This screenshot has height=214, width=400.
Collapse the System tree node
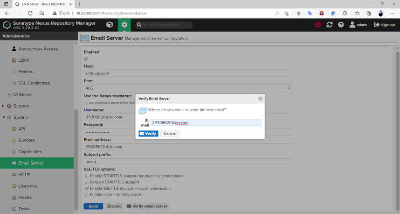click(x=4, y=117)
